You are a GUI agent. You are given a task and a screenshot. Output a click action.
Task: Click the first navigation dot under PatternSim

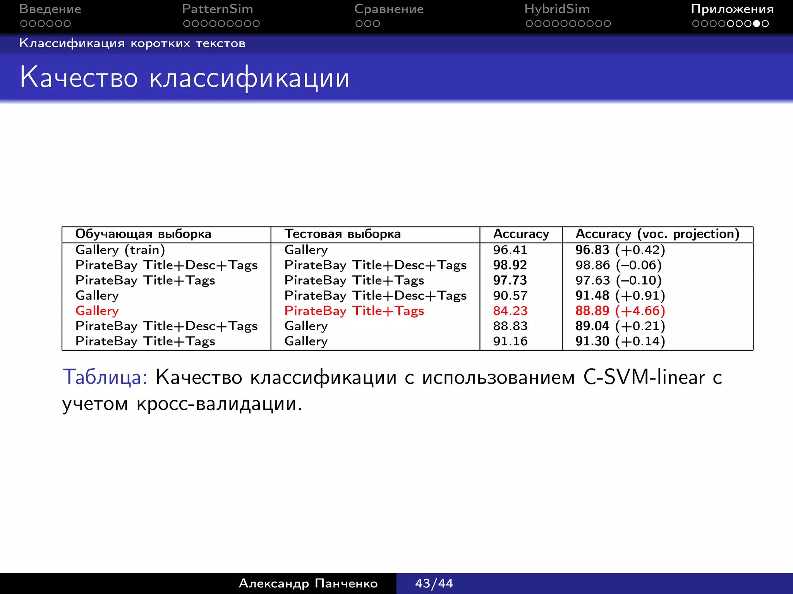(x=187, y=24)
